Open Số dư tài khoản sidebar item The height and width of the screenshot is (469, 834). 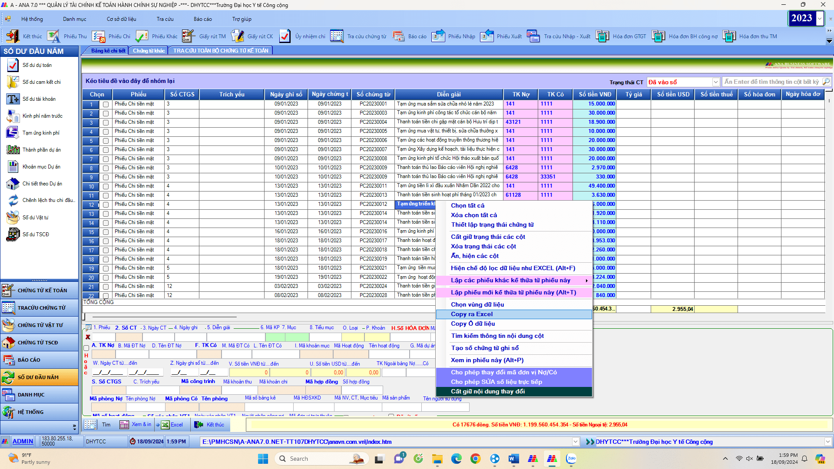click(39, 99)
